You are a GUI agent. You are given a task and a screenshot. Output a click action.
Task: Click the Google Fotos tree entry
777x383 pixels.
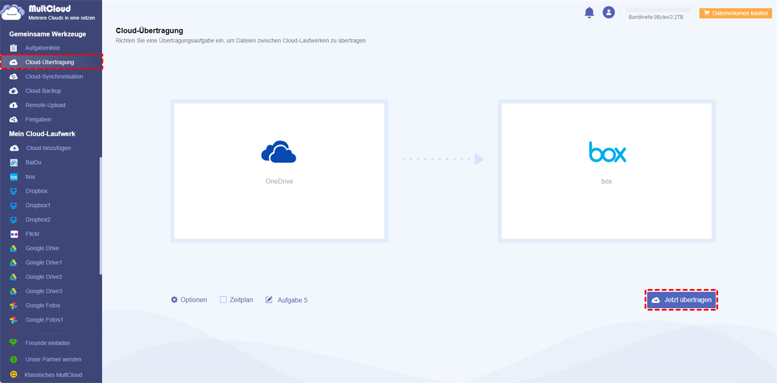43,305
